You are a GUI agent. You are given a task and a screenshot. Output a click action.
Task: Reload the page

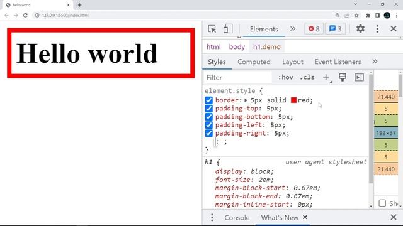click(x=25, y=15)
